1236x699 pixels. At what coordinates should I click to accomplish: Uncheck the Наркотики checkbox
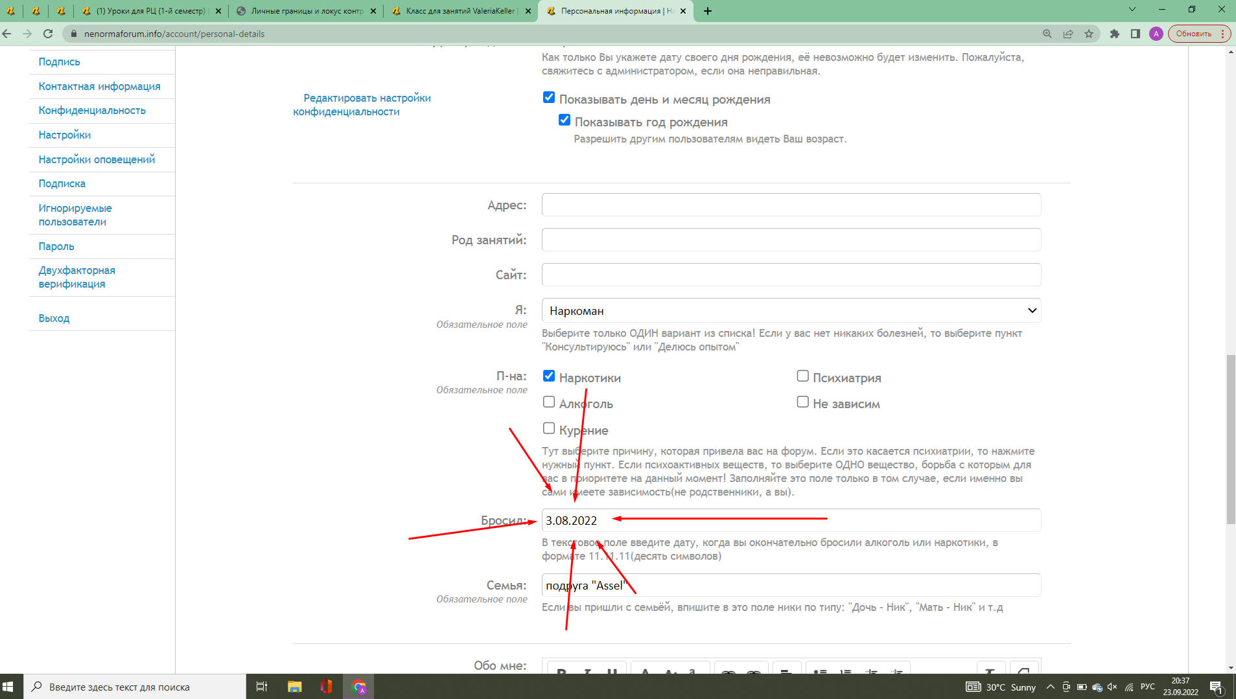pyautogui.click(x=549, y=376)
